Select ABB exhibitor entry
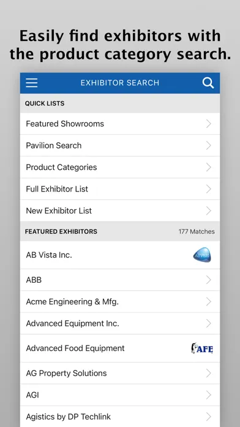 coord(120,280)
